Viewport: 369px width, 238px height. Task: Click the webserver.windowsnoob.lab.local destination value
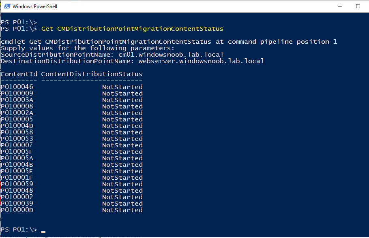click(x=201, y=61)
